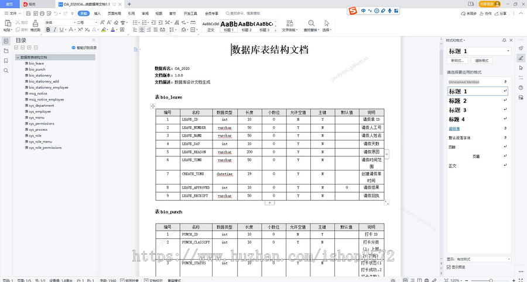Click the Decrease Font Size A- icon

click(109, 22)
